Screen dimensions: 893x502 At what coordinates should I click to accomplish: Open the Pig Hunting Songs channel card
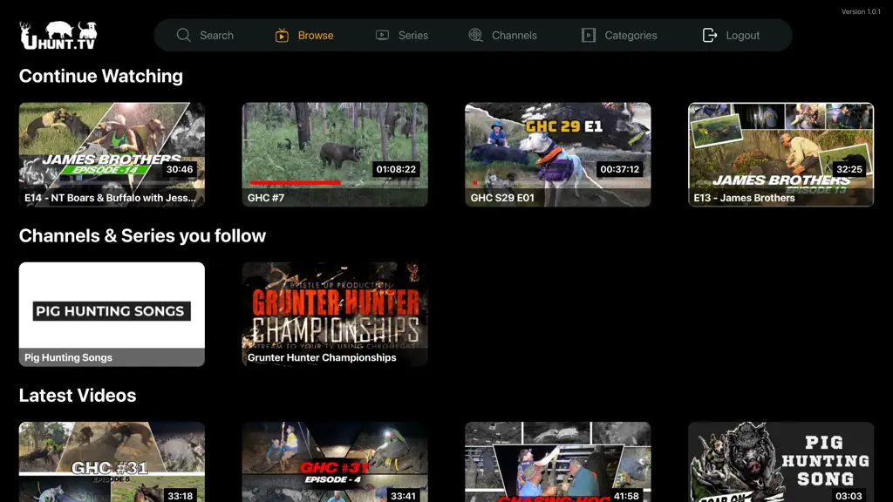pos(112,314)
